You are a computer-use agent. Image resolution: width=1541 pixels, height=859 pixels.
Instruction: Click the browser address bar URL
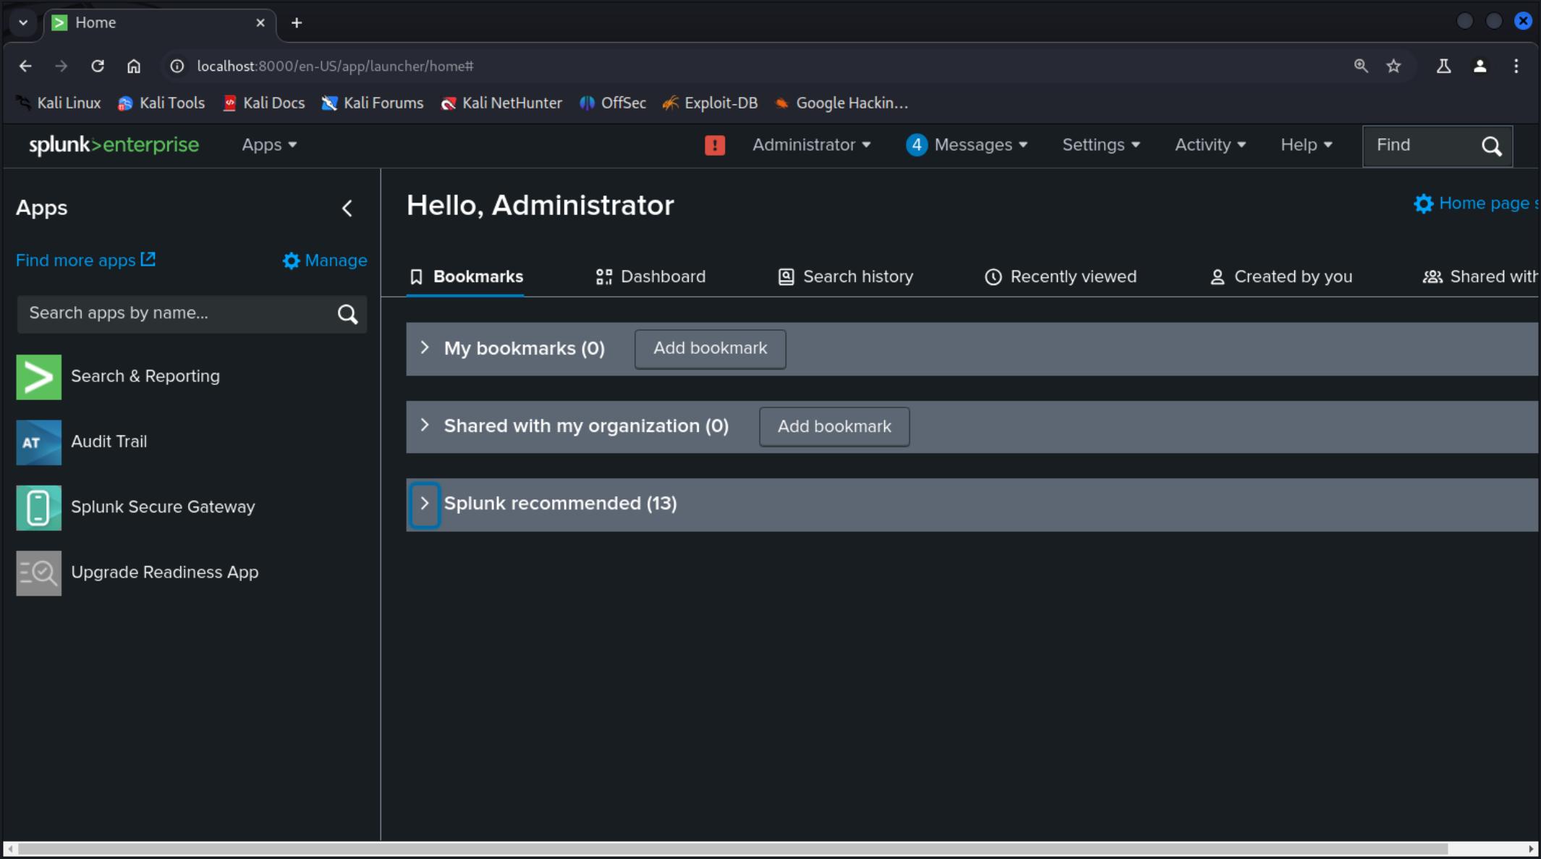pos(335,66)
